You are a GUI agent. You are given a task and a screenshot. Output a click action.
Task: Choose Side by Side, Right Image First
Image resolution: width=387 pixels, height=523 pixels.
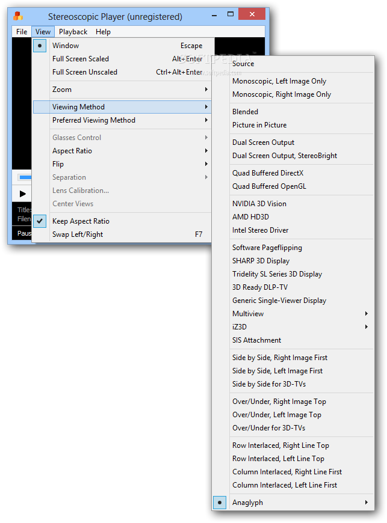coord(293,358)
